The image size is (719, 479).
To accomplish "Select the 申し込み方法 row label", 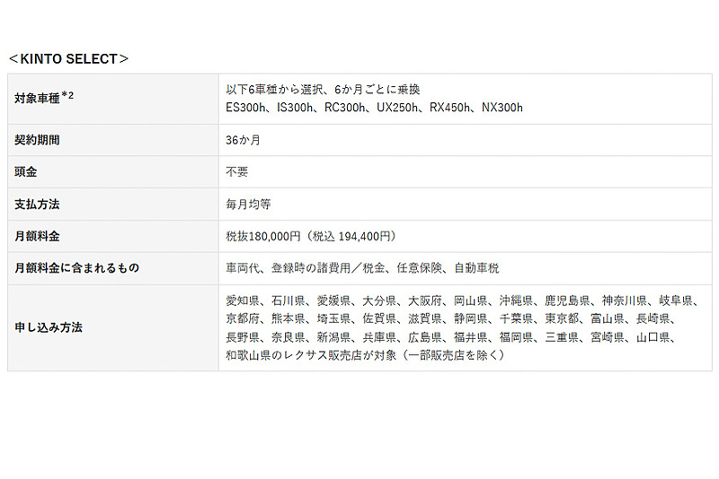I will pyautogui.click(x=49, y=327).
